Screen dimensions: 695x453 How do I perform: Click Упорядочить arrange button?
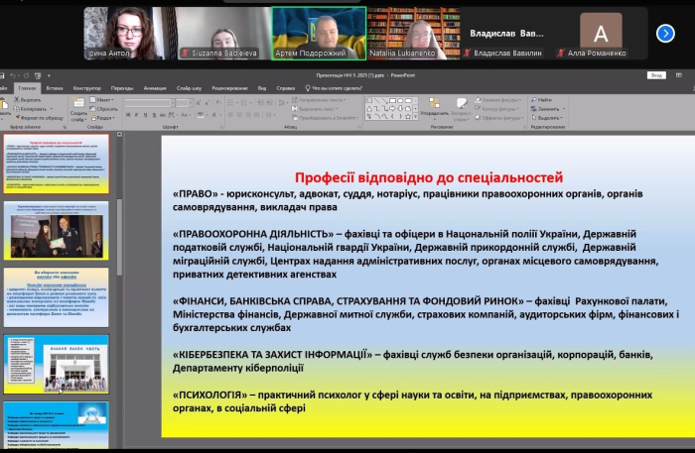pyautogui.click(x=434, y=108)
